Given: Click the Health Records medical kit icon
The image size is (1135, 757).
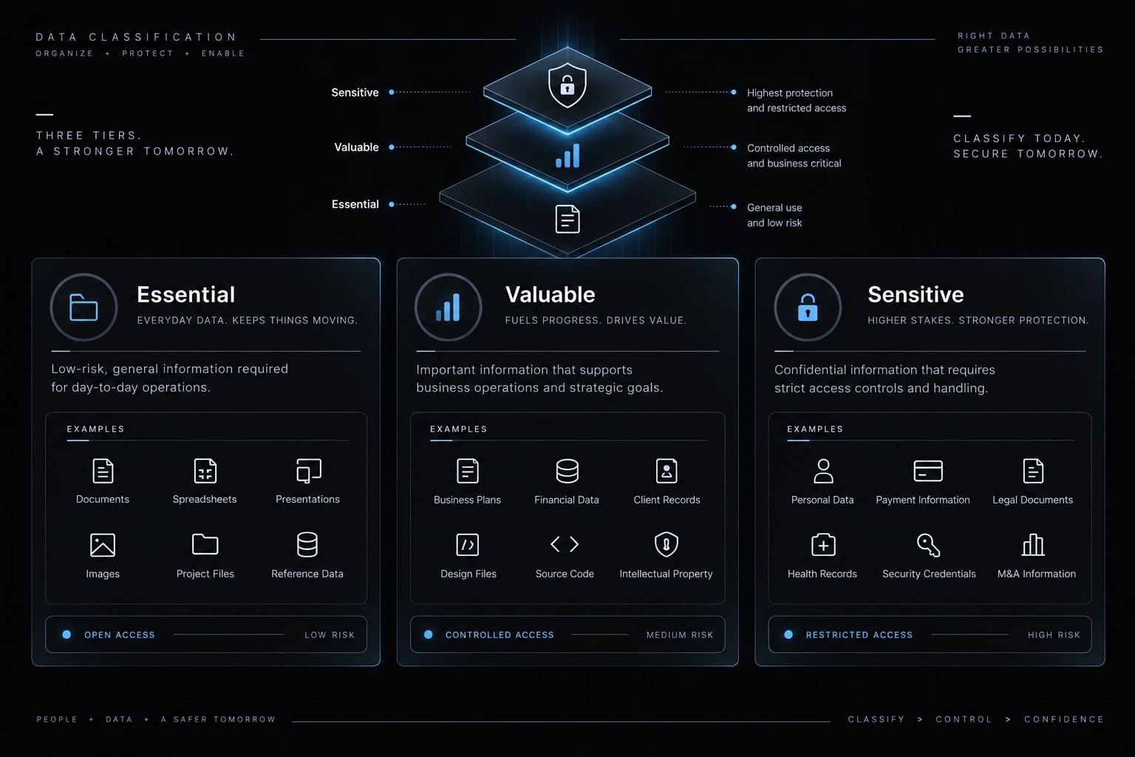Looking at the screenshot, I should pyautogui.click(x=823, y=545).
